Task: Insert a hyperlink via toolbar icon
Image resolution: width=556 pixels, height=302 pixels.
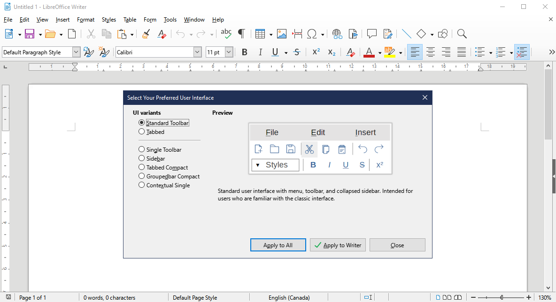Action: [337, 34]
